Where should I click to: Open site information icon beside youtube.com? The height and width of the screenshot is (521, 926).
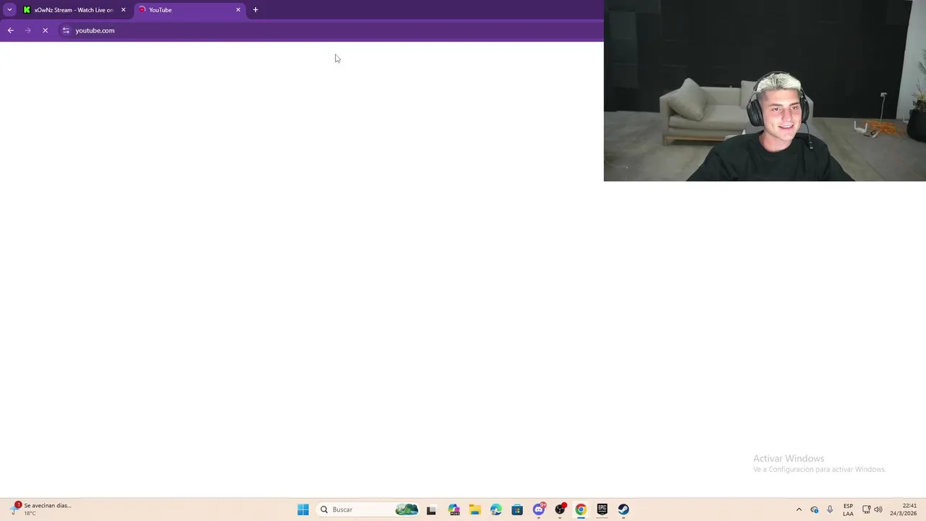66,30
